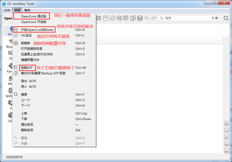The width and height of the screenshot is (232, 162).
Task: Open the 帮助 menu
Action: click(27, 10)
